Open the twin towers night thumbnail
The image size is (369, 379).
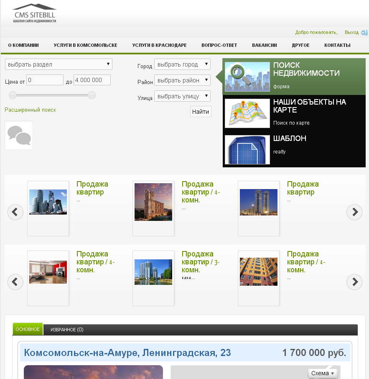click(x=259, y=202)
